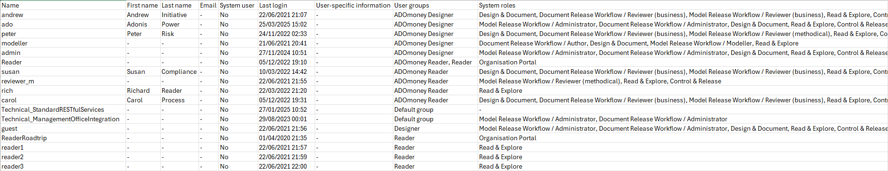
Task: Click last login '27/11/2024 10:51'
Action: pos(286,53)
